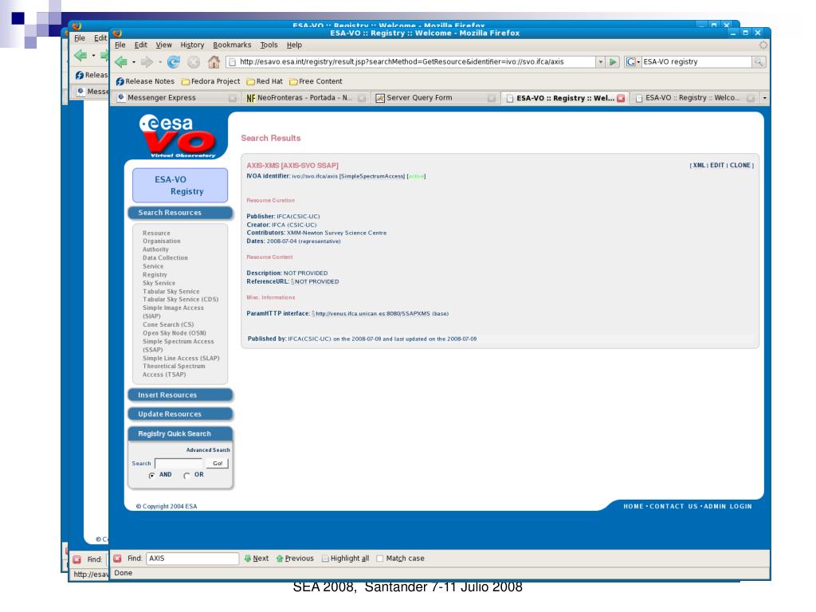Toggle Highlight all in Find bar
Image resolution: width=816 pixels, height=612 pixels.
pos(346,559)
